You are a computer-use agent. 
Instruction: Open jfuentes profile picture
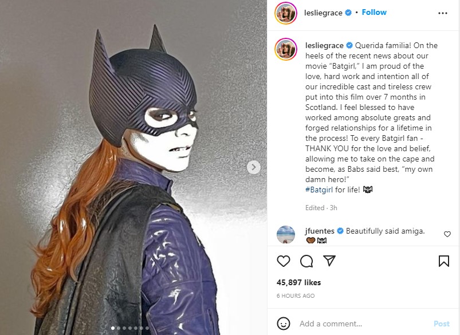coord(286,234)
